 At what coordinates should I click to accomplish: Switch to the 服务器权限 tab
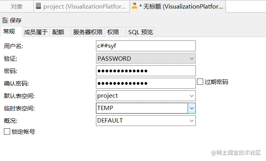point(88,32)
